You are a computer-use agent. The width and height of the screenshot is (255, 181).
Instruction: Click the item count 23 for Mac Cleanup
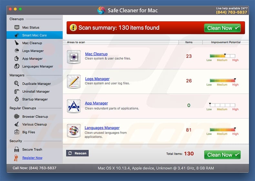189,56
